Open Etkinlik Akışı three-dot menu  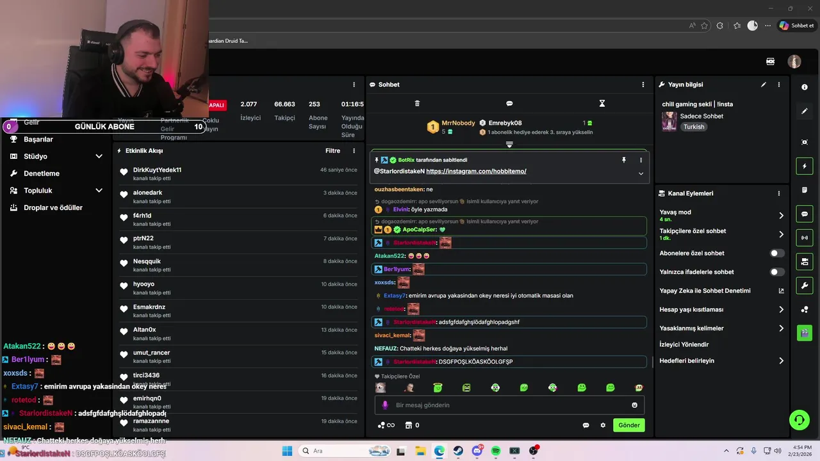(x=354, y=151)
